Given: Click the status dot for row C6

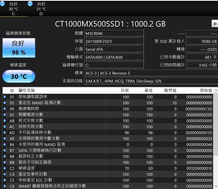Looking at the screenshot, I should 4,186.
